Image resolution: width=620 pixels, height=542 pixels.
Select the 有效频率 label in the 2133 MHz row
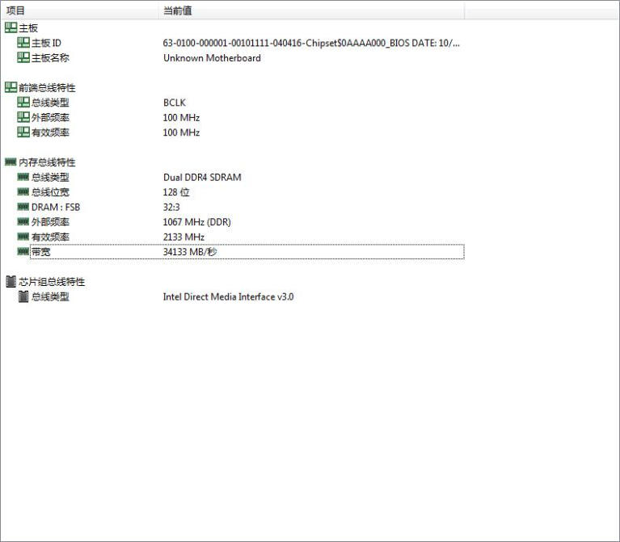50,237
